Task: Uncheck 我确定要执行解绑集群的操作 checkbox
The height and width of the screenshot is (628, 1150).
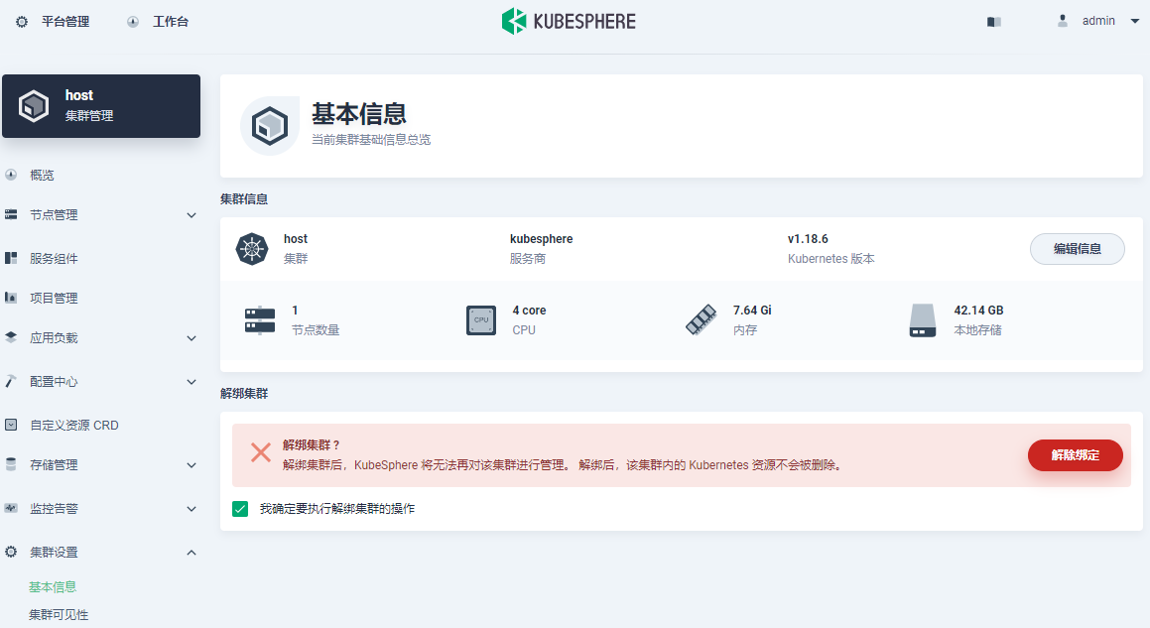Action: tap(240, 509)
